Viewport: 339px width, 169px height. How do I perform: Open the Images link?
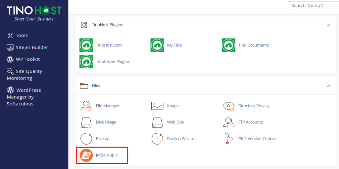173,106
